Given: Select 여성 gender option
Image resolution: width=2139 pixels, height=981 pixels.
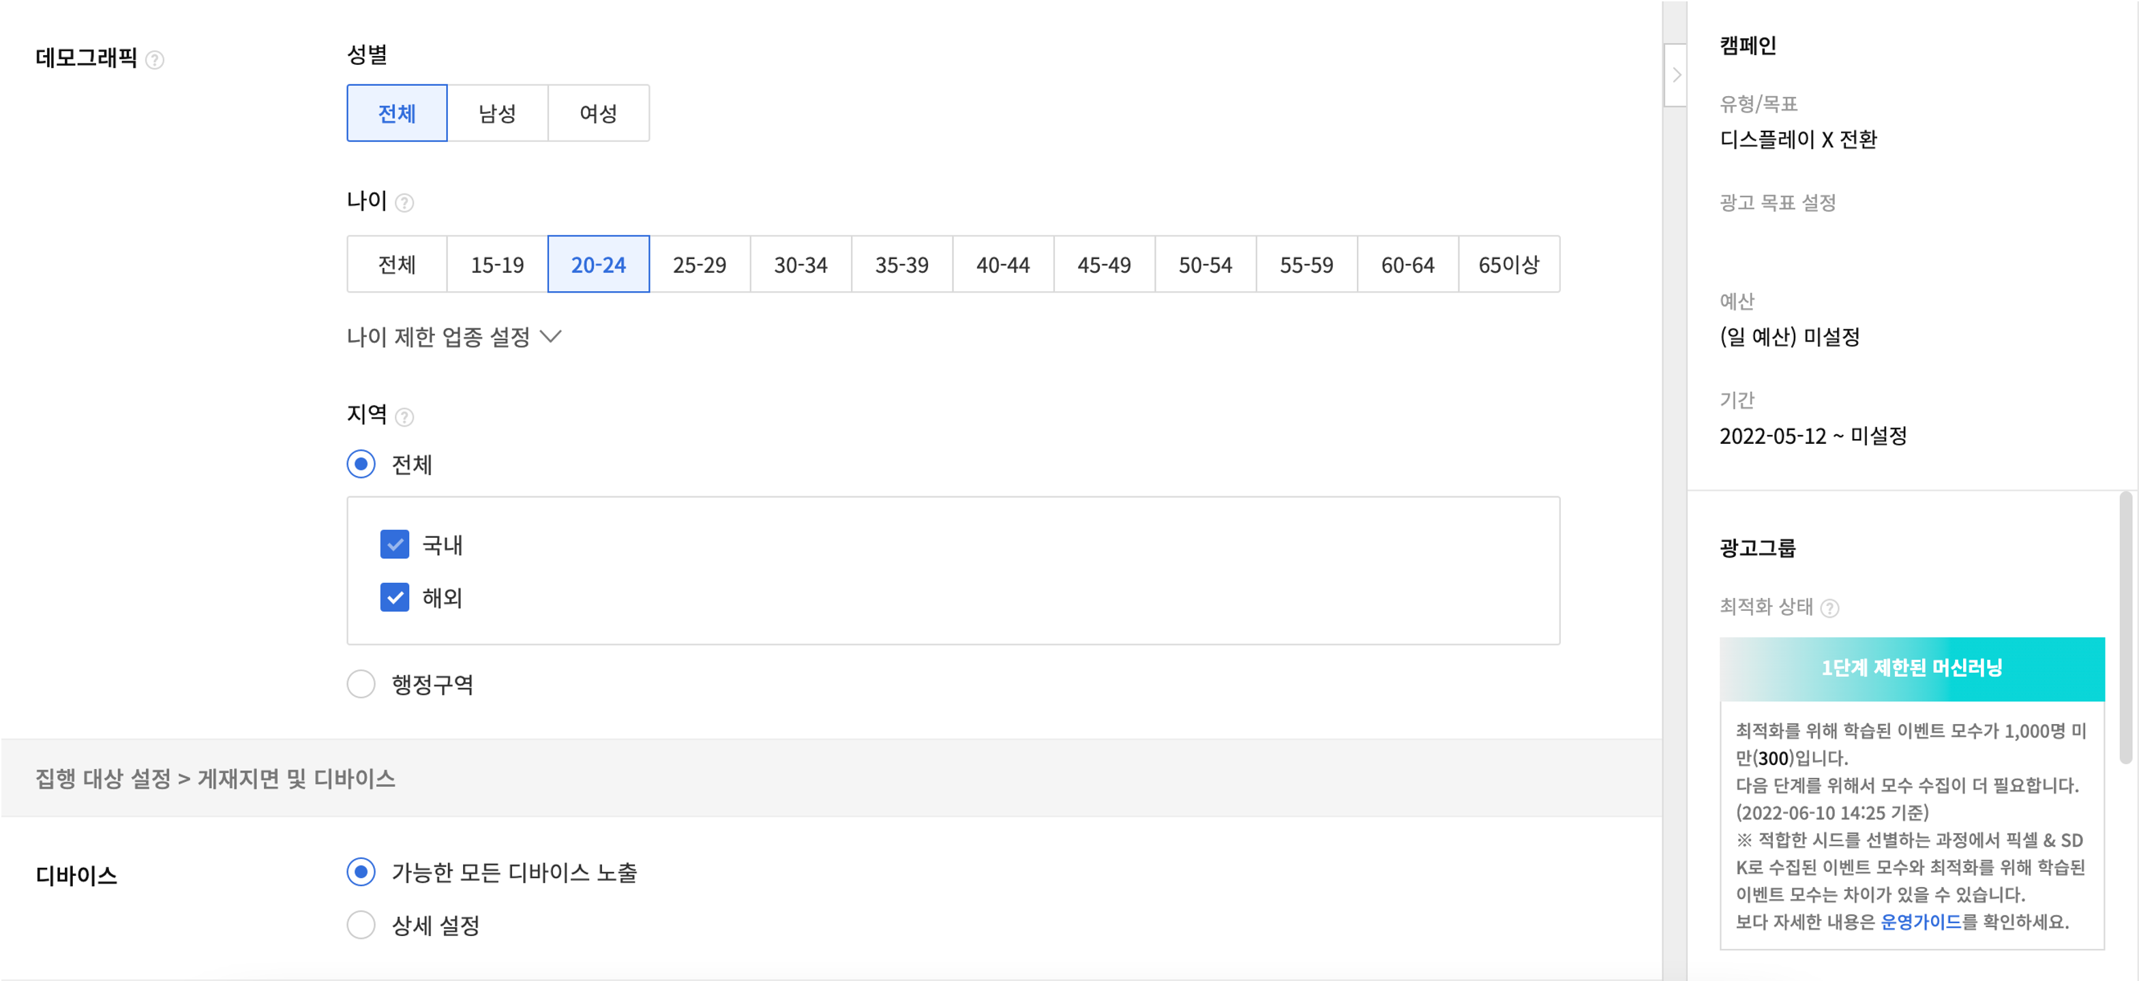Looking at the screenshot, I should (x=599, y=113).
